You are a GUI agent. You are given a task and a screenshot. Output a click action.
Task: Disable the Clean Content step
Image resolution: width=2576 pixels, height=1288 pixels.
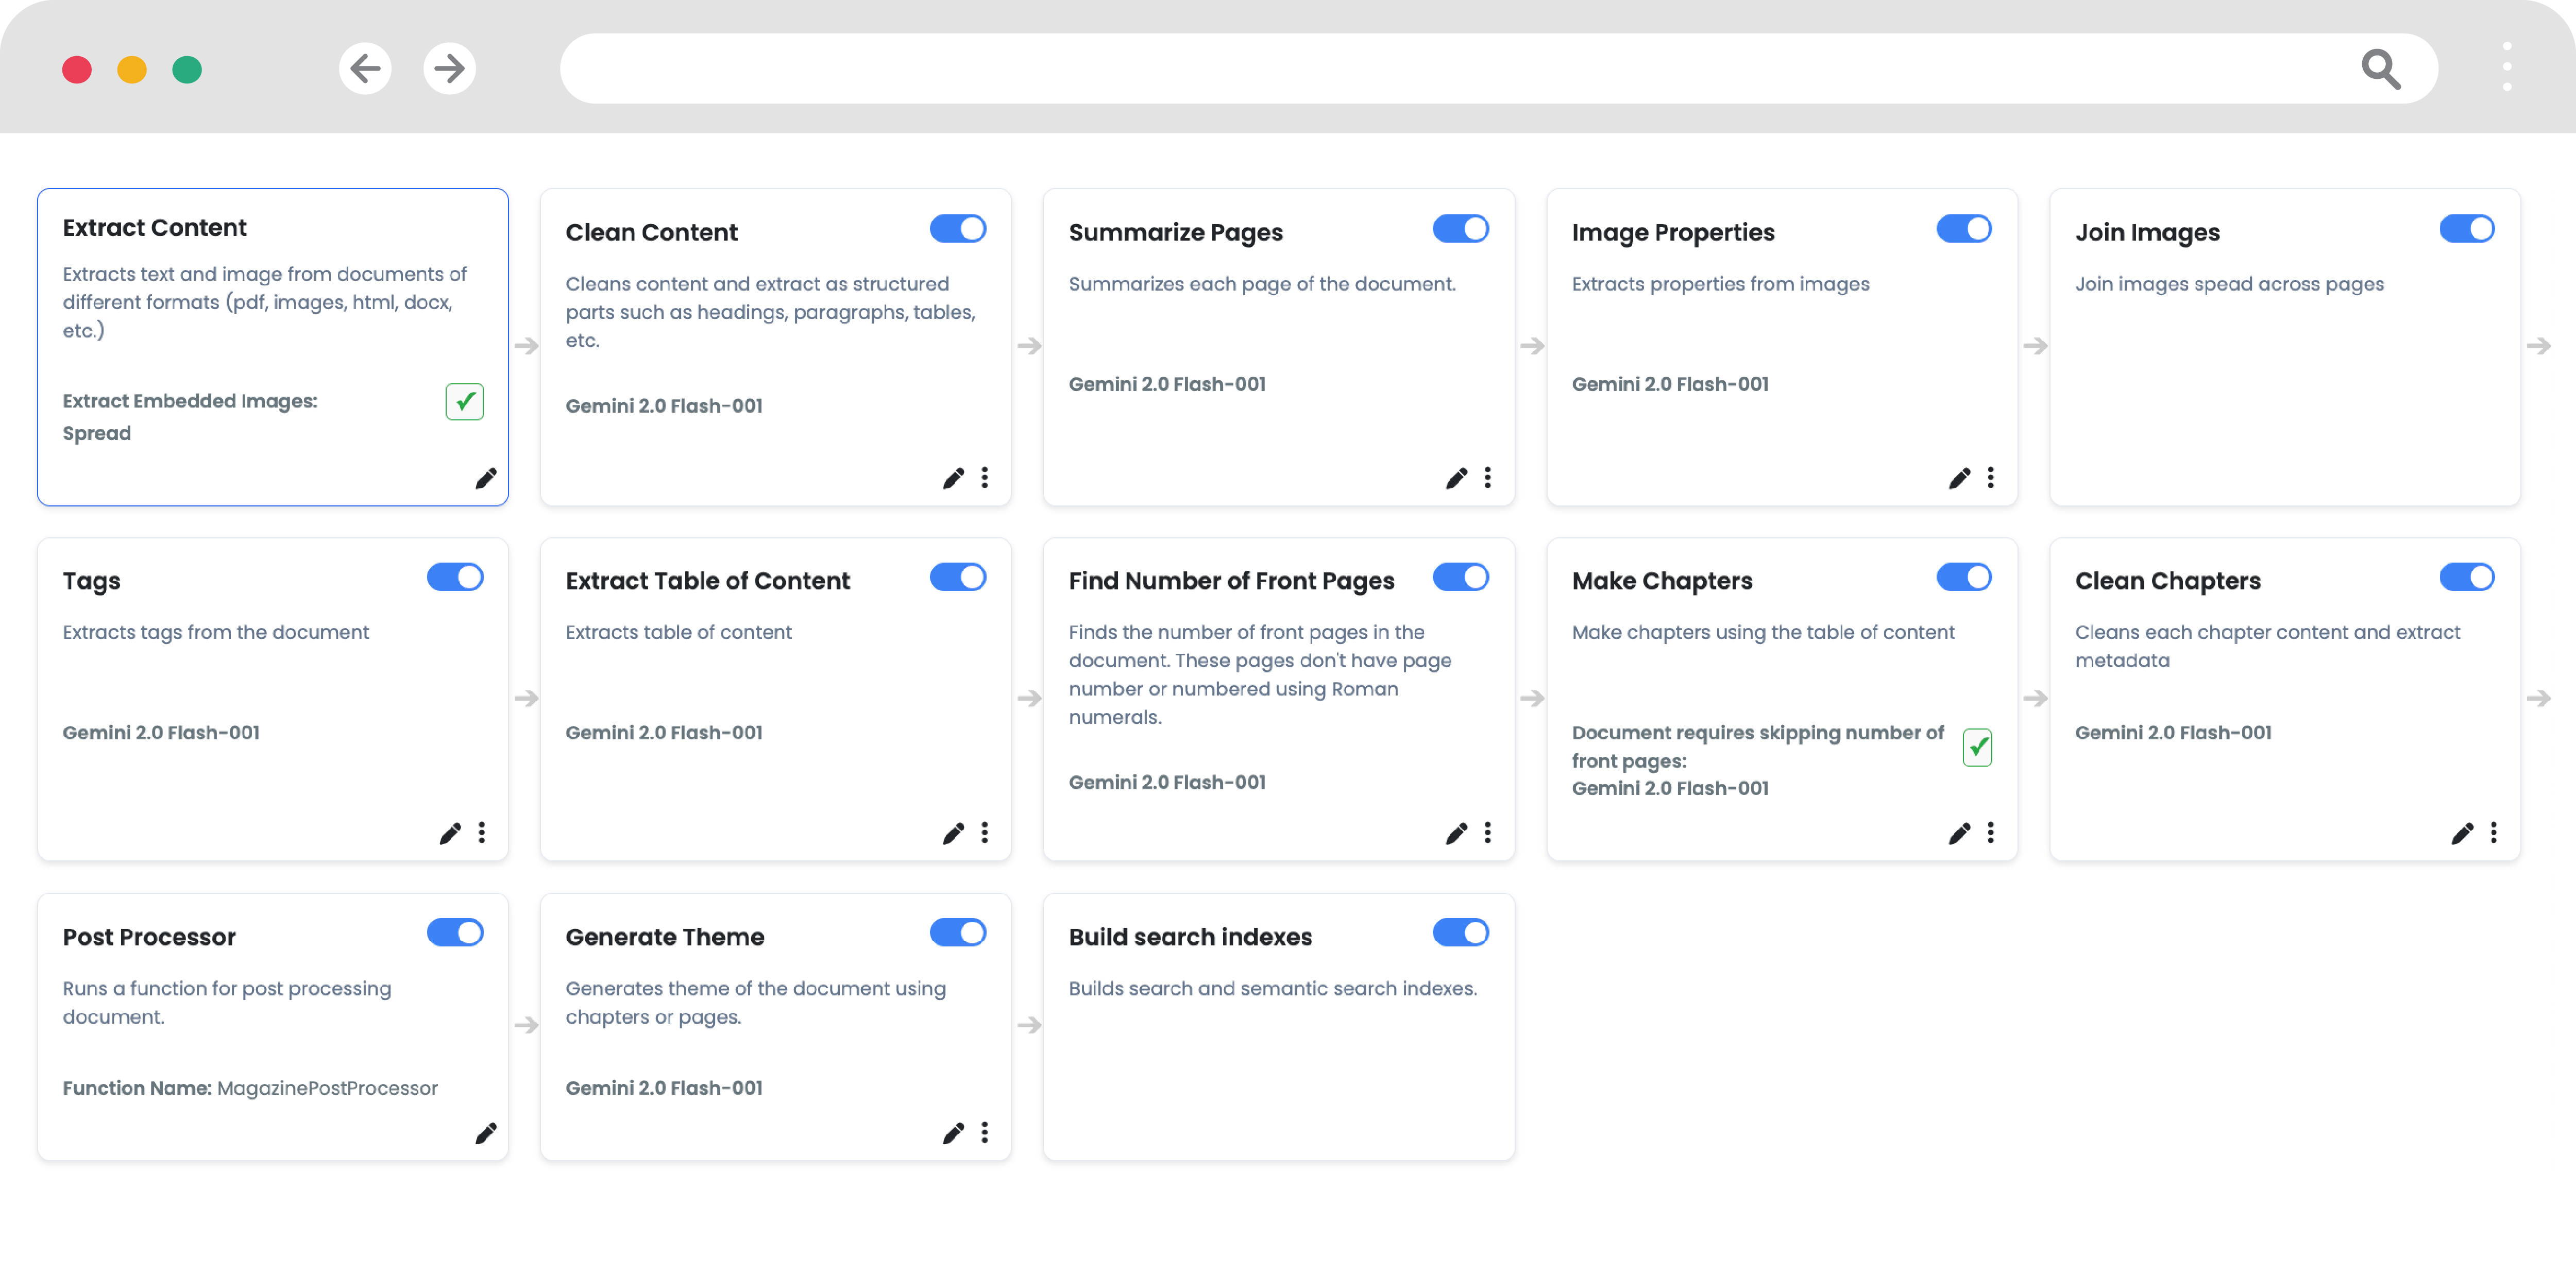(958, 228)
